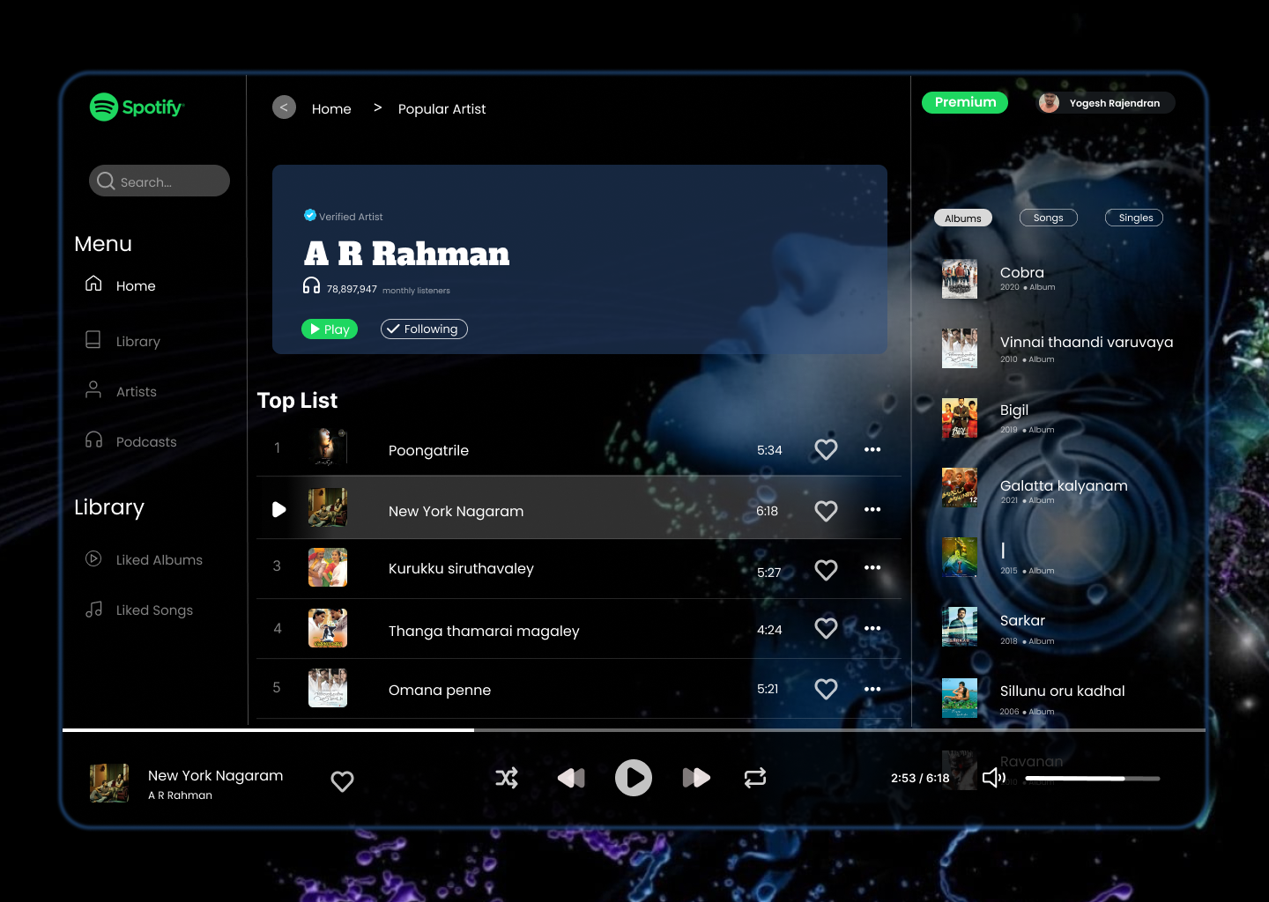Click the green Play button for A R Rahman
This screenshot has height=902, width=1269.
coord(330,329)
